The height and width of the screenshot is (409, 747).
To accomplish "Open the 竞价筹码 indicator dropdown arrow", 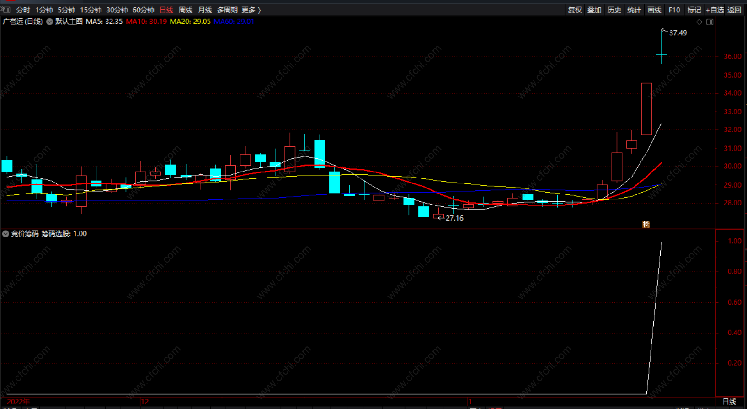I will point(5,234).
